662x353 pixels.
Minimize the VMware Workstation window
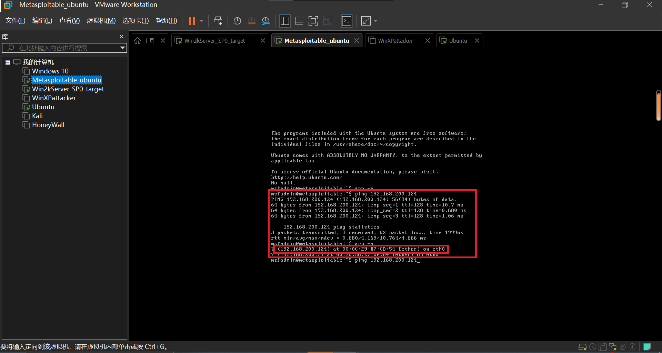[x=601, y=5]
